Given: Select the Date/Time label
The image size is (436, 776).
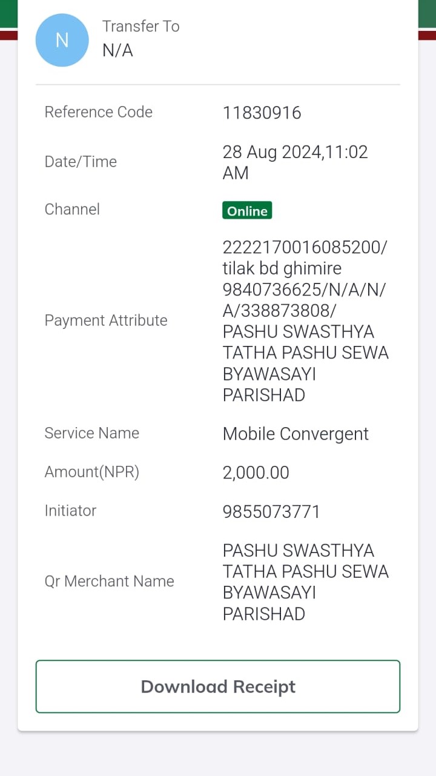Looking at the screenshot, I should point(81,162).
